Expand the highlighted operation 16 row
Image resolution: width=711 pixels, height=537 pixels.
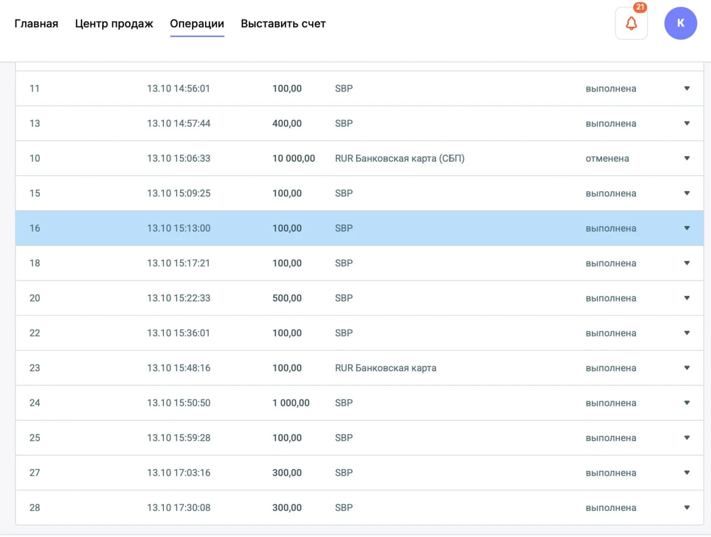(x=687, y=228)
